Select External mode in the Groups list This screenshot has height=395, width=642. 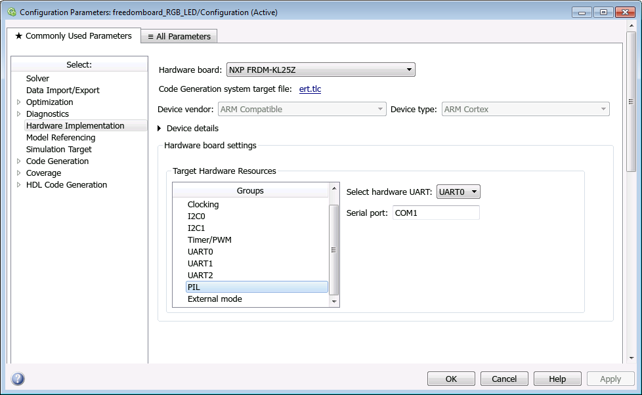[215, 299]
